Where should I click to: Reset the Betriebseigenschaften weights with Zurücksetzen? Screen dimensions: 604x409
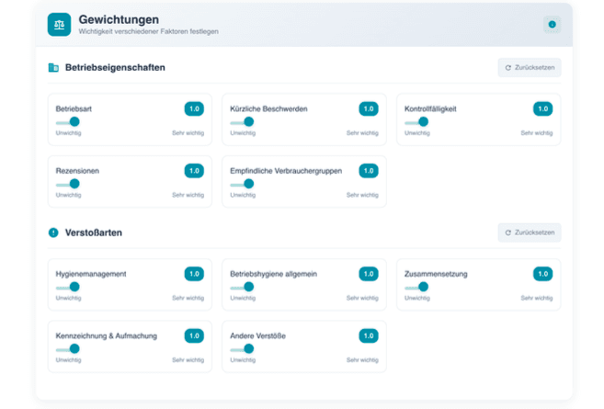point(530,68)
